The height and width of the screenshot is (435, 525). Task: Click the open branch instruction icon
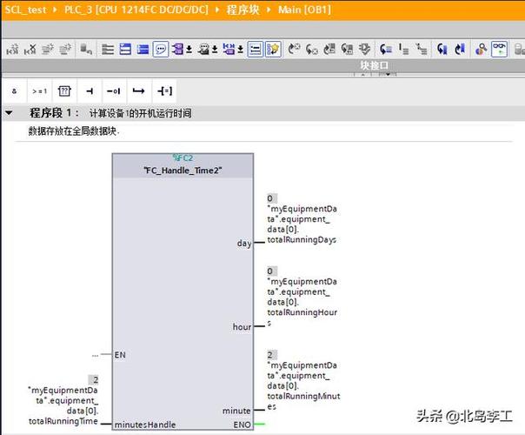tap(138, 90)
